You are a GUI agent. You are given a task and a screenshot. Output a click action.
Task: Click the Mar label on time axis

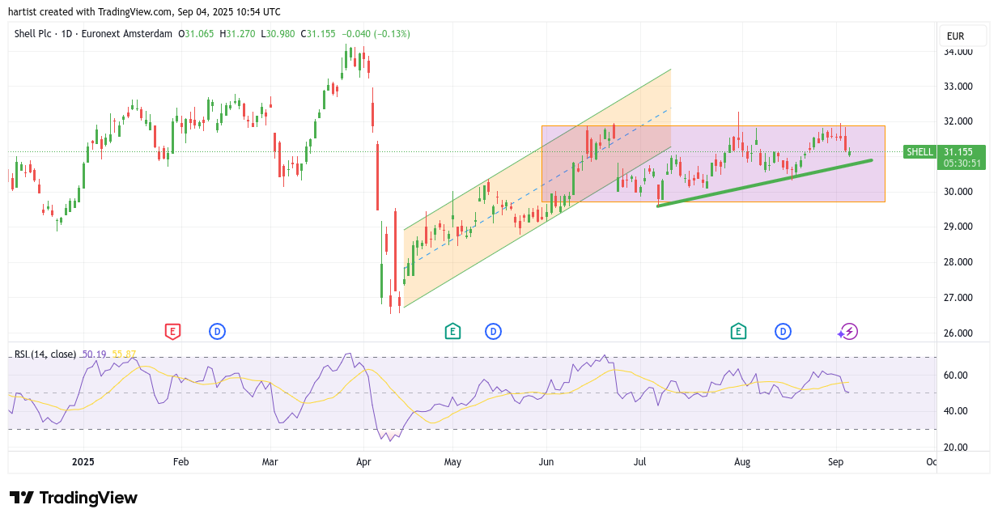coord(270,462)
